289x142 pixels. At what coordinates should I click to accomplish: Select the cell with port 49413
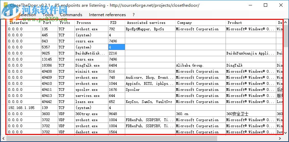[49, 96]
